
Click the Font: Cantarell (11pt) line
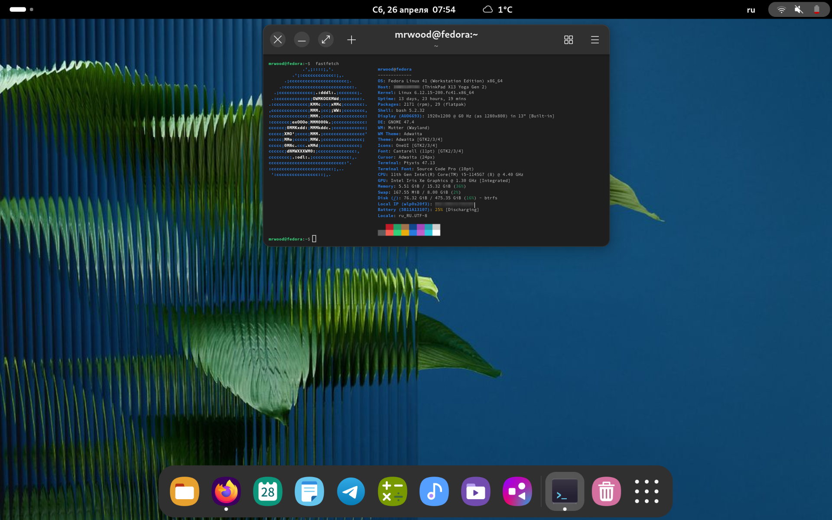point(420,151)
